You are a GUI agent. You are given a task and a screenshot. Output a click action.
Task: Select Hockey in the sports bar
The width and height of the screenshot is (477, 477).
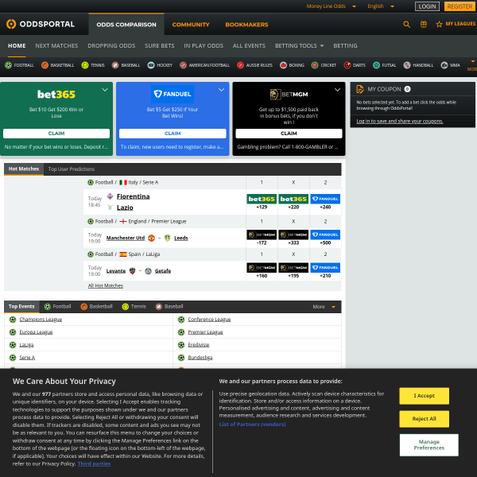tap(160, 65)
